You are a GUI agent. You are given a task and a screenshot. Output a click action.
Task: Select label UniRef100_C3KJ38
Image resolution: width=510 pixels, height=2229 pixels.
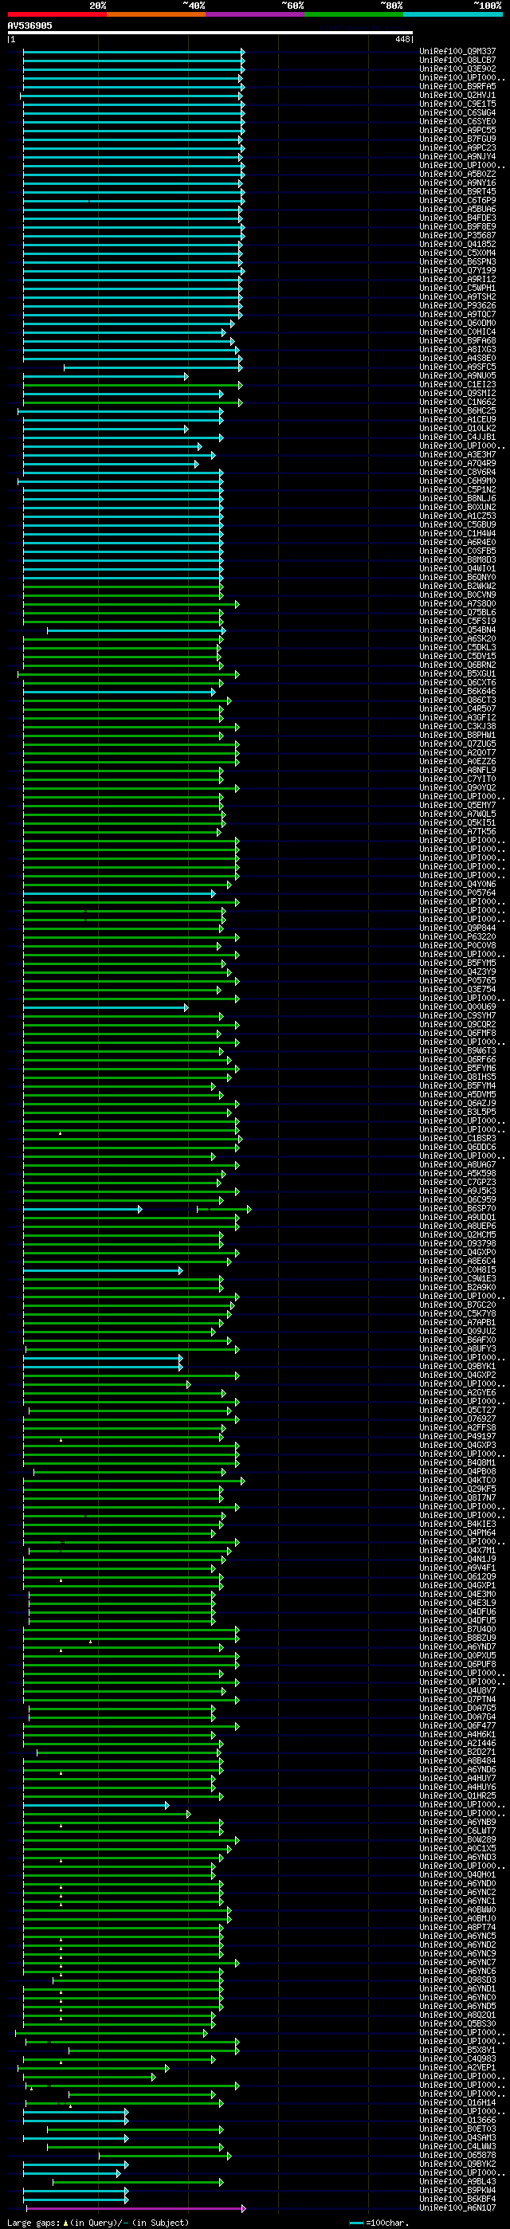click(x=458, y=726)
